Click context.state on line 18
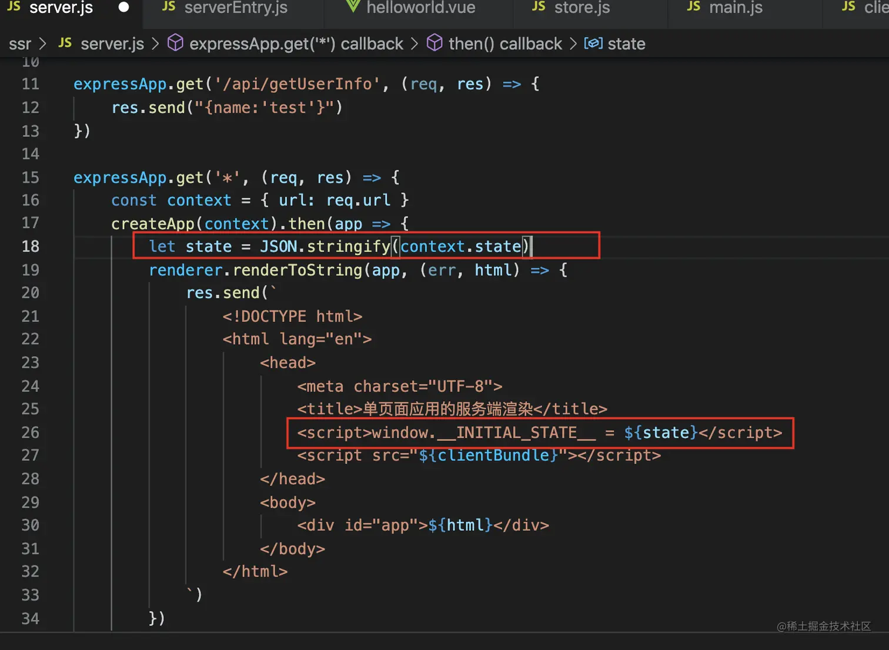This screenshot has width=889, height=650. click(461, 246)
